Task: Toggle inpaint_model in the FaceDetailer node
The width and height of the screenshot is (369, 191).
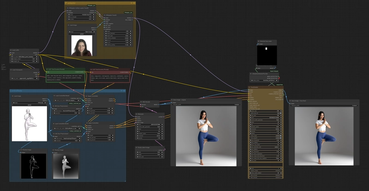Action: point(266,171)
